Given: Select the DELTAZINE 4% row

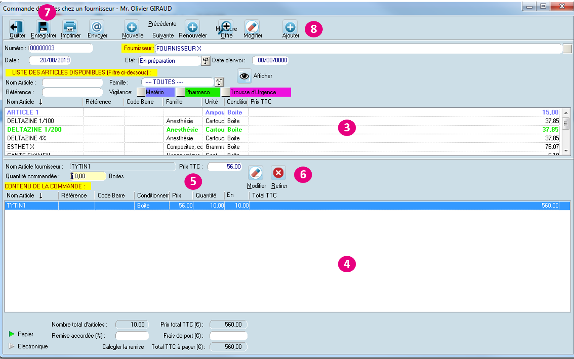Looking at the screenshot, I should pos(283,138).
